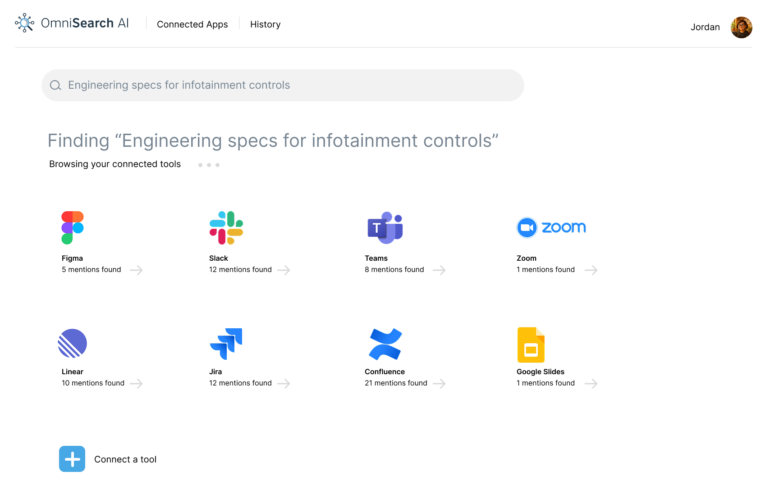Open the History menu item
This screenshot has width=779, height=503.
point(266,24)
